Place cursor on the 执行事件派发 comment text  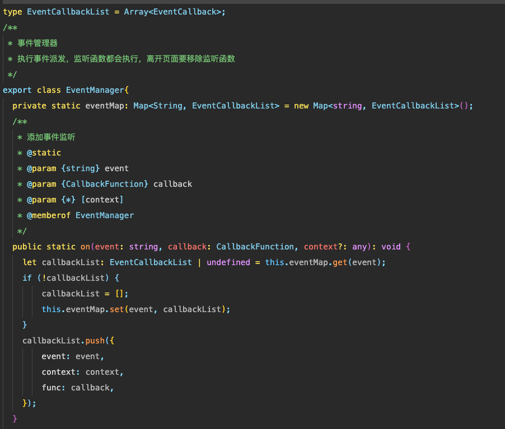(42, 59)
